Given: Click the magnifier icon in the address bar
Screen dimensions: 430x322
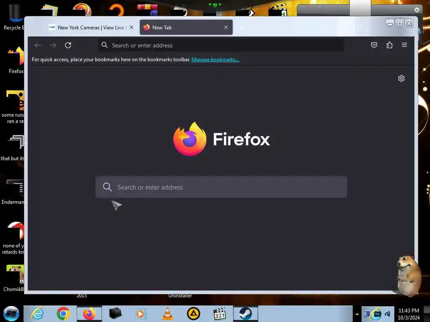Looking at the screenshot, I should (105, 45).
